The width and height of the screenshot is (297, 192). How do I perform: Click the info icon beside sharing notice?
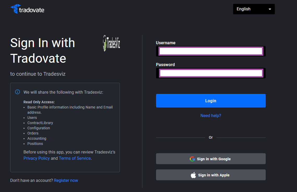(x=17, y=92)
